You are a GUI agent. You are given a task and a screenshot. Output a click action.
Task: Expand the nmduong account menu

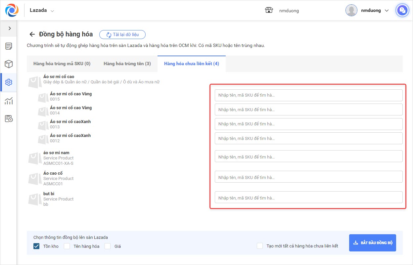[x=368, y=10]
